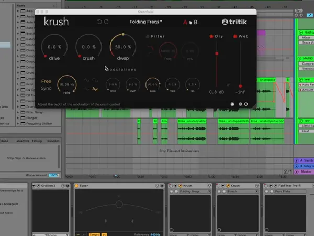Image resolution: width=314 pixels, height=236 pixels.
Task: Fold the real track
Action: [301, 80]
